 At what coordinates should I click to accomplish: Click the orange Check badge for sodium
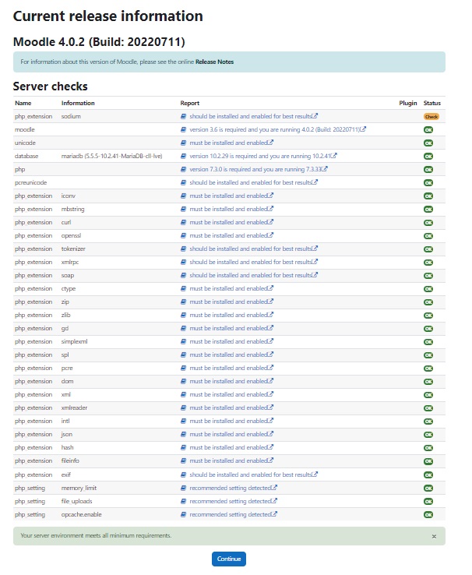tap(431, 117)
